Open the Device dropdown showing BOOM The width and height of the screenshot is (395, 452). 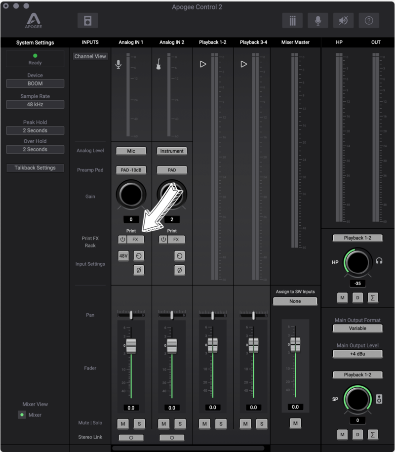[x=35, y=83]
